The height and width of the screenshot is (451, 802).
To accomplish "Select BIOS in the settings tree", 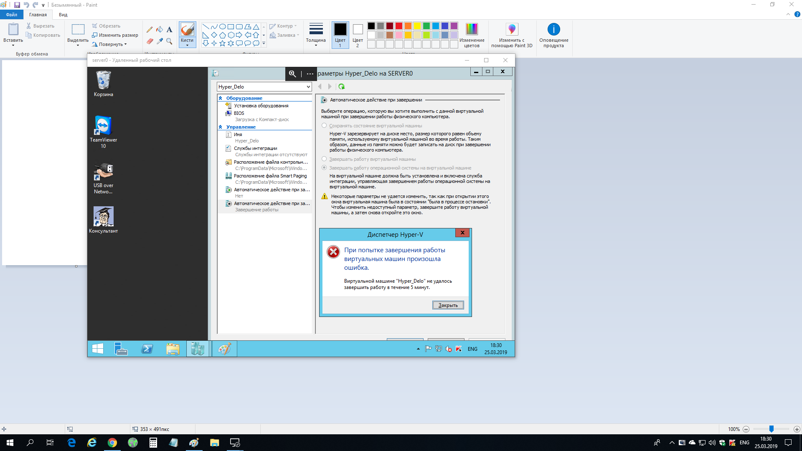I will (x=239, y=113).
